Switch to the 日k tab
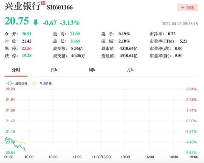The width and height of the screenshot is (204, 163). [x=54, y=70]
